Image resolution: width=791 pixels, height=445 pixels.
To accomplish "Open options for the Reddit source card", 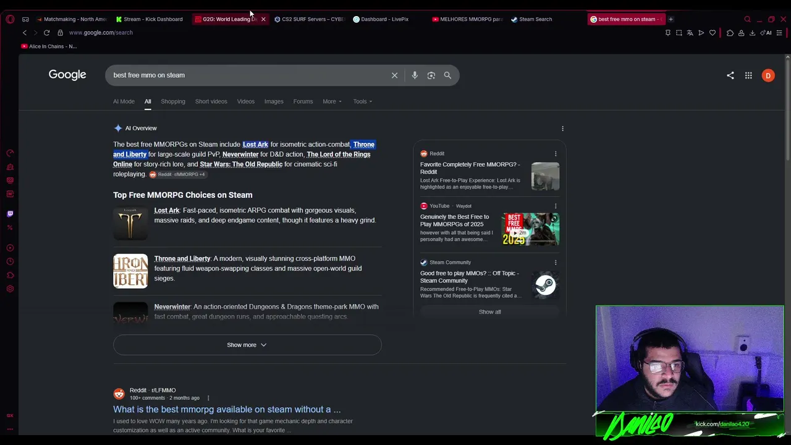I will point(556,154).
